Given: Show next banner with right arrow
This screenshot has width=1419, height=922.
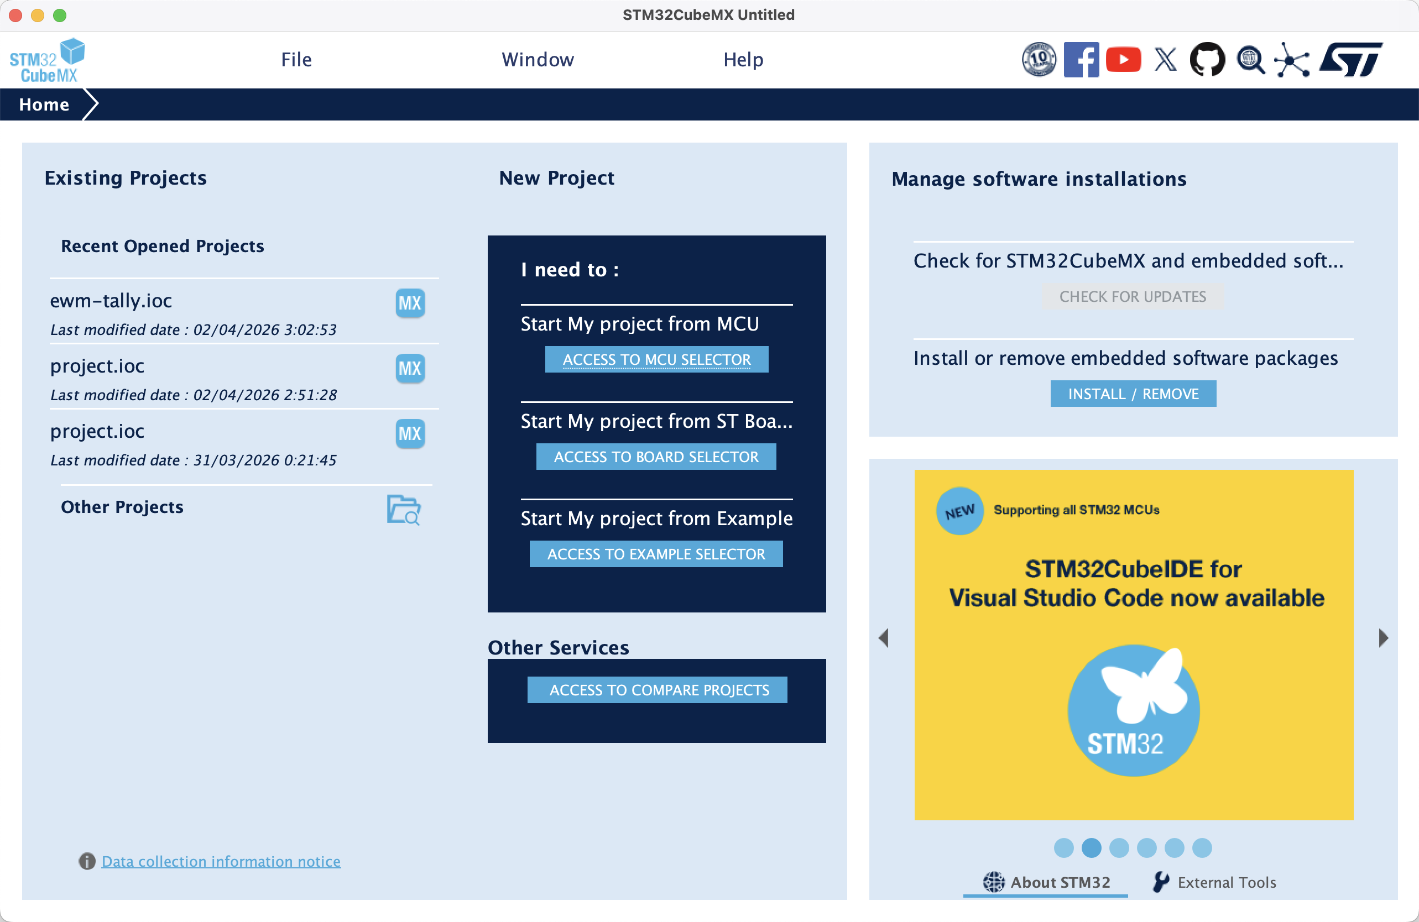Looking at the screenshot, I should tap(1383, 638).
